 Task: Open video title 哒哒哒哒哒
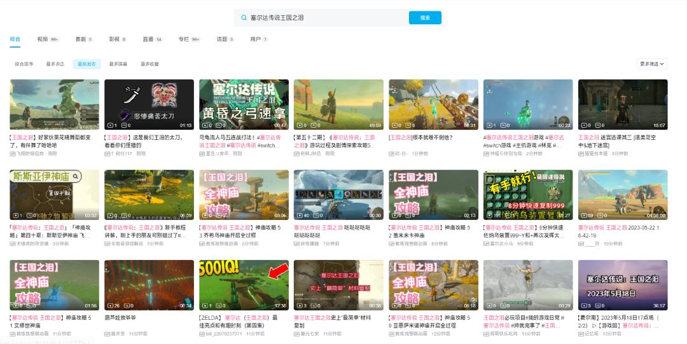[x=332, y=231]
